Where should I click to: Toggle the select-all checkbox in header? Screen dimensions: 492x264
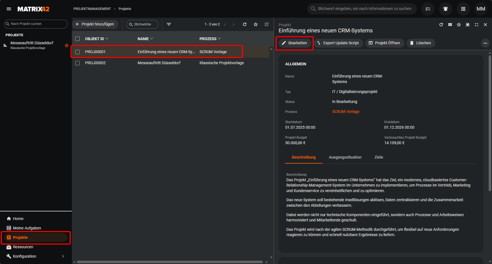coord(77,39)
